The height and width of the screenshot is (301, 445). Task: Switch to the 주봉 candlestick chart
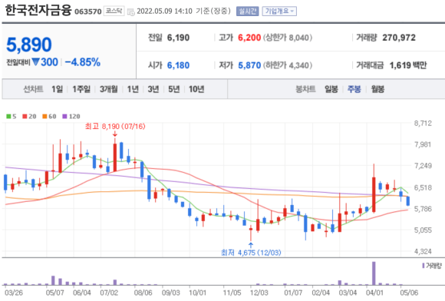point(354,89)
